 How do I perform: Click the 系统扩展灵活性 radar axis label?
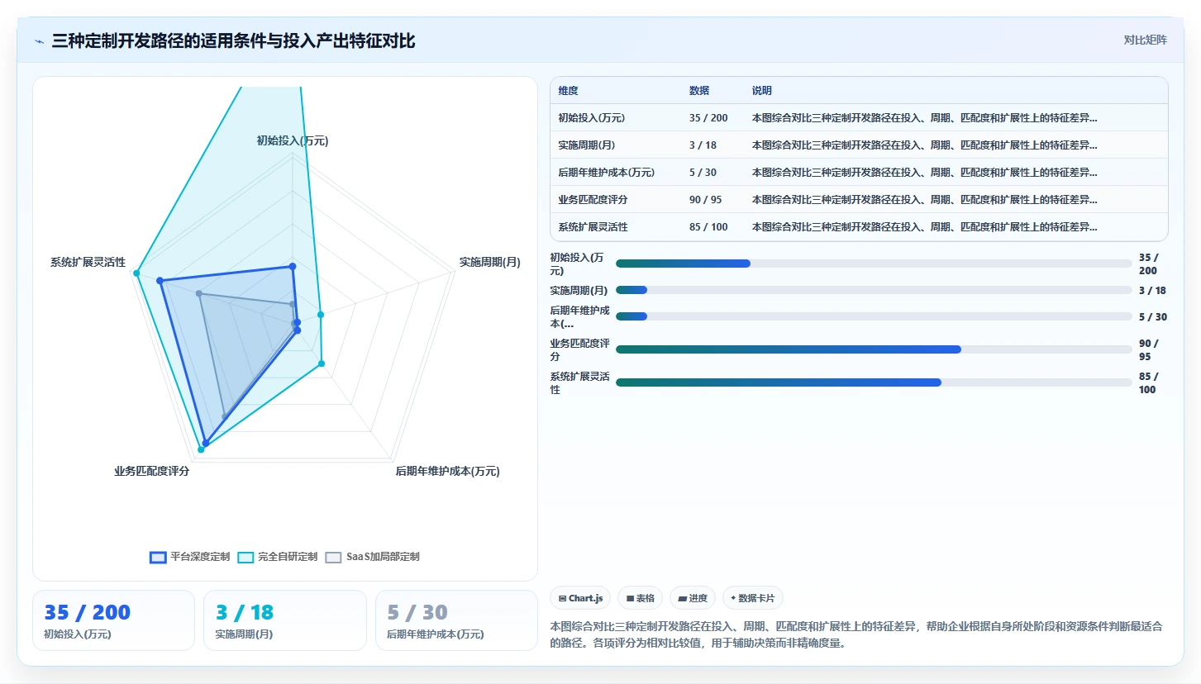coord(88,263)
